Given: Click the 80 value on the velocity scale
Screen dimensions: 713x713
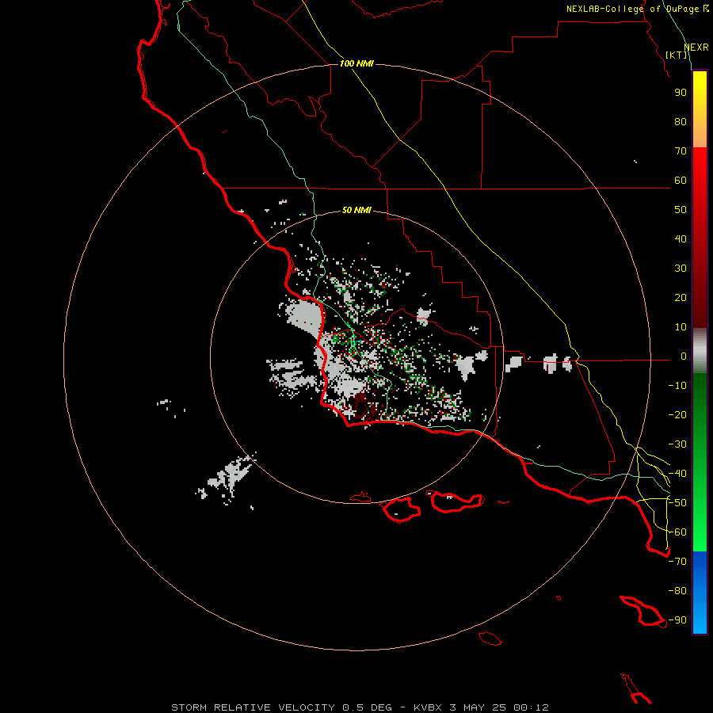Looking at the screenshot, I should tap(681, 122).
